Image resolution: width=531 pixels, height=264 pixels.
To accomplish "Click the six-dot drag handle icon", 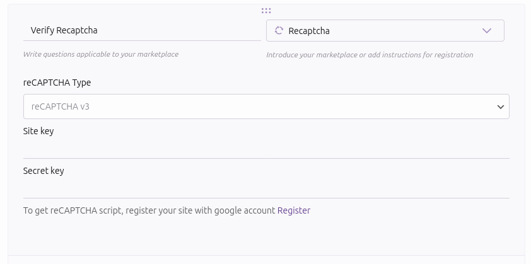I will pyautogui.click(x=266, y=11).
